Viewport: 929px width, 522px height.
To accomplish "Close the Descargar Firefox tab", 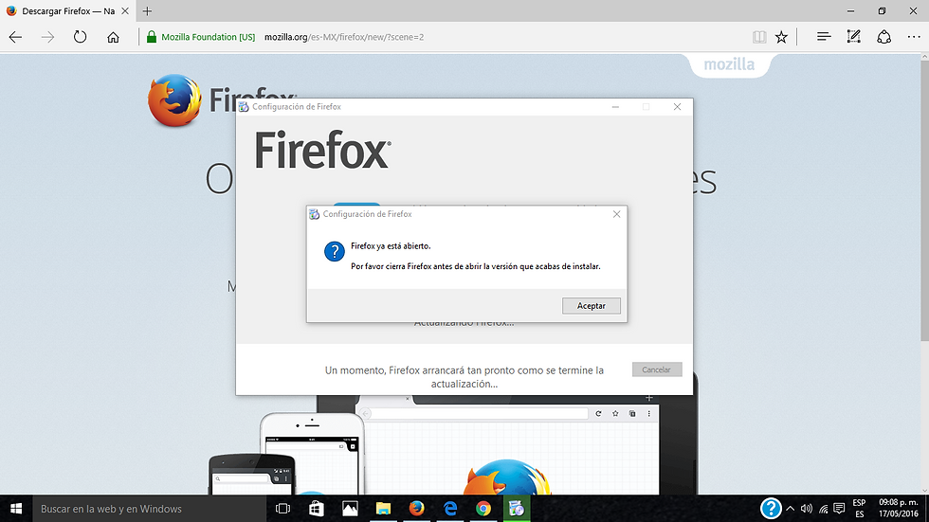I will tap(125, 11).
